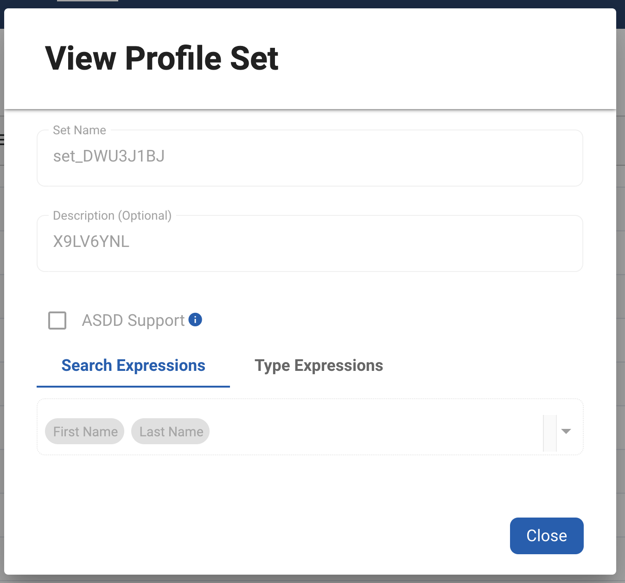This screenshot has width=625, height=583.
Task: Switch to the Type Expressions tab
Action: click(319, 366)
